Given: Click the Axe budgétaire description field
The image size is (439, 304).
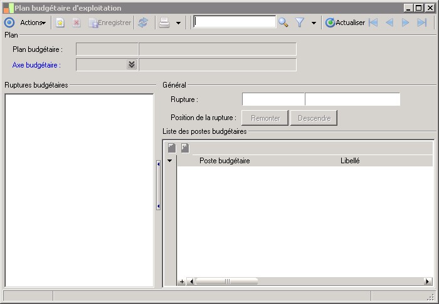Looking at the screenshot, I should [218, 65].
